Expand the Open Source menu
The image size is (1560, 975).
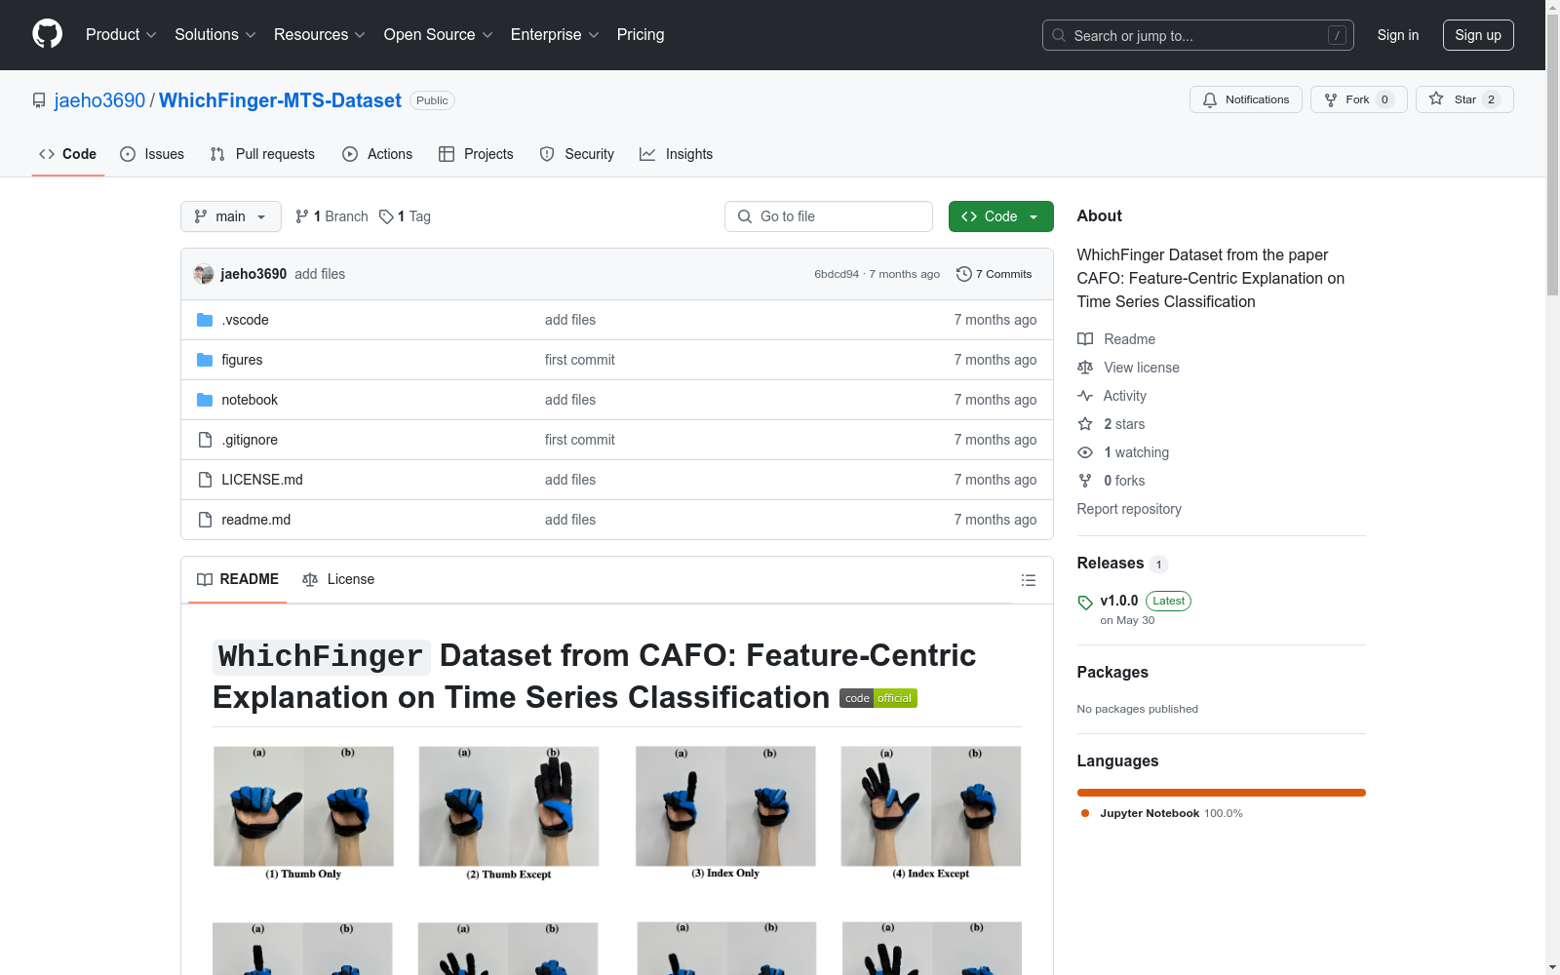pyautogui.click(x=439, y=35)
